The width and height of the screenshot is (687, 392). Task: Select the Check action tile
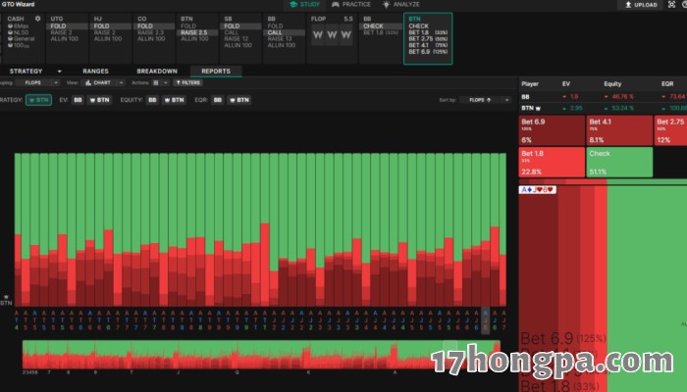click(618, 162)
